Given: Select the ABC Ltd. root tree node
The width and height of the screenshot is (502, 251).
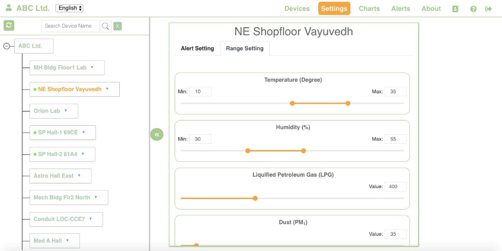Looking at the screenshot, I should [33, 46].
